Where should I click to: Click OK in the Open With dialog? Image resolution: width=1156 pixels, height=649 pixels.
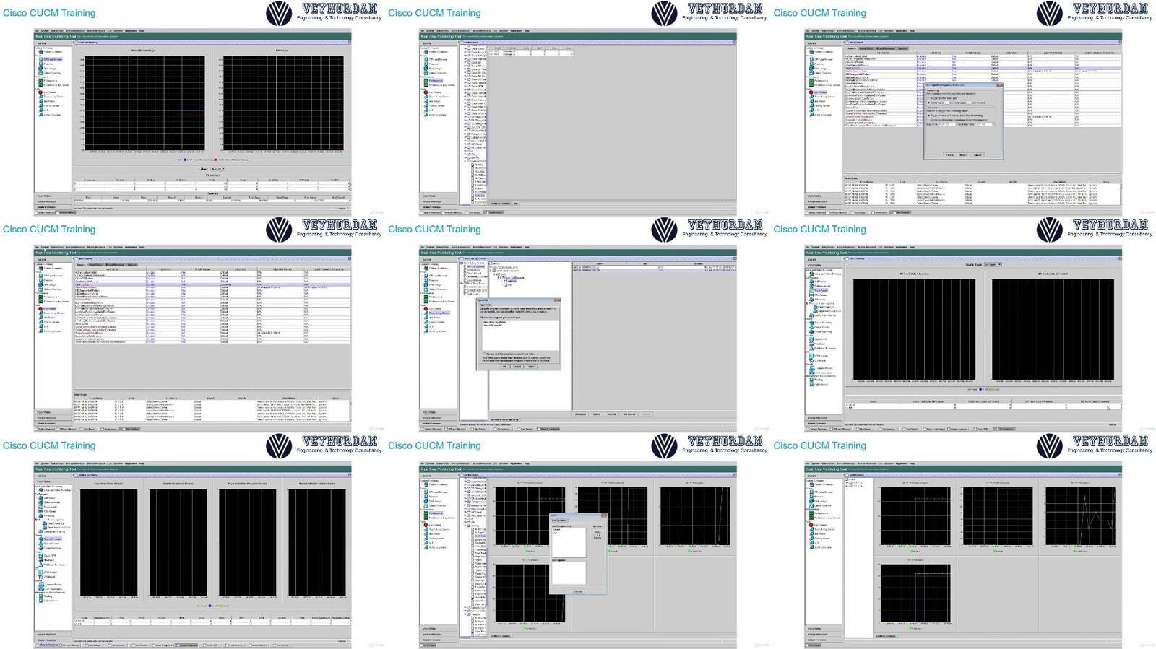click(504, 367)
